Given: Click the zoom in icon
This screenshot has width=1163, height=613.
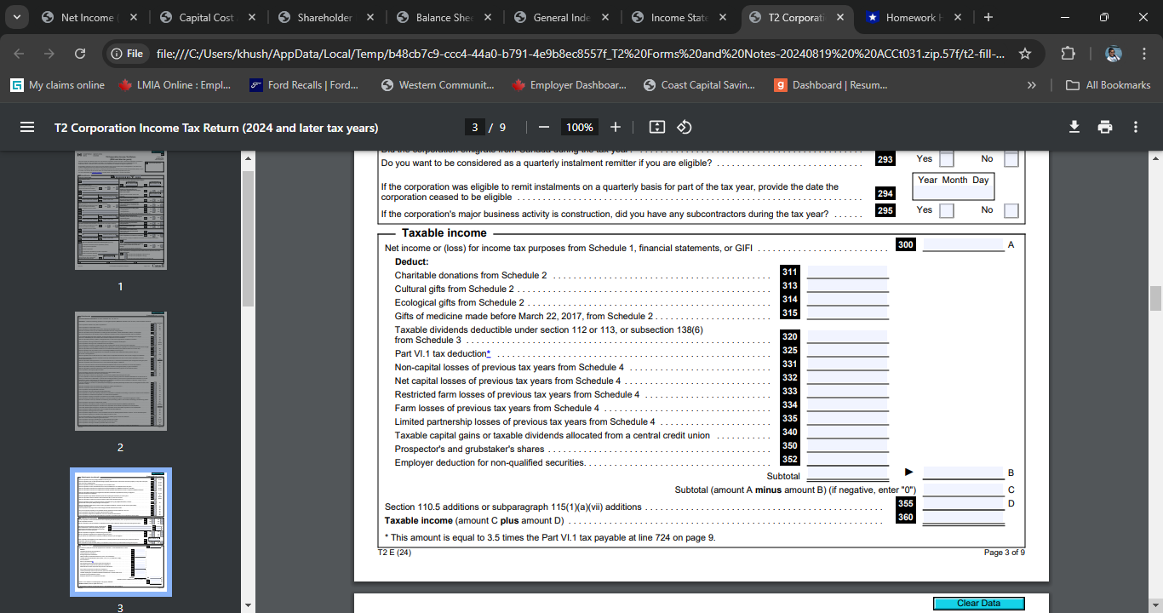Looking at the screenshot, I should tap(615, 127).
